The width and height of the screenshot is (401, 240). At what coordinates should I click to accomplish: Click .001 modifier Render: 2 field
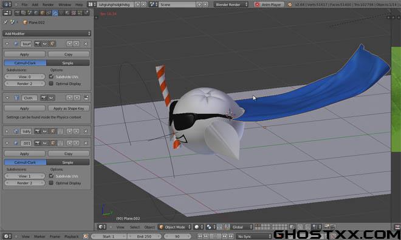[24, 183]
